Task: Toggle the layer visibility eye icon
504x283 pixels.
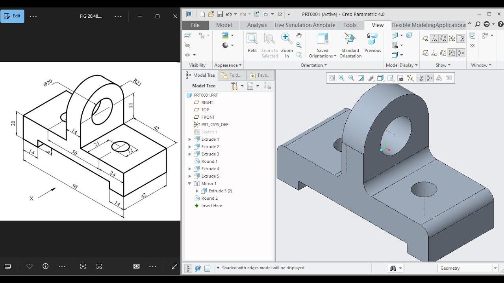Action: point(187,55)
